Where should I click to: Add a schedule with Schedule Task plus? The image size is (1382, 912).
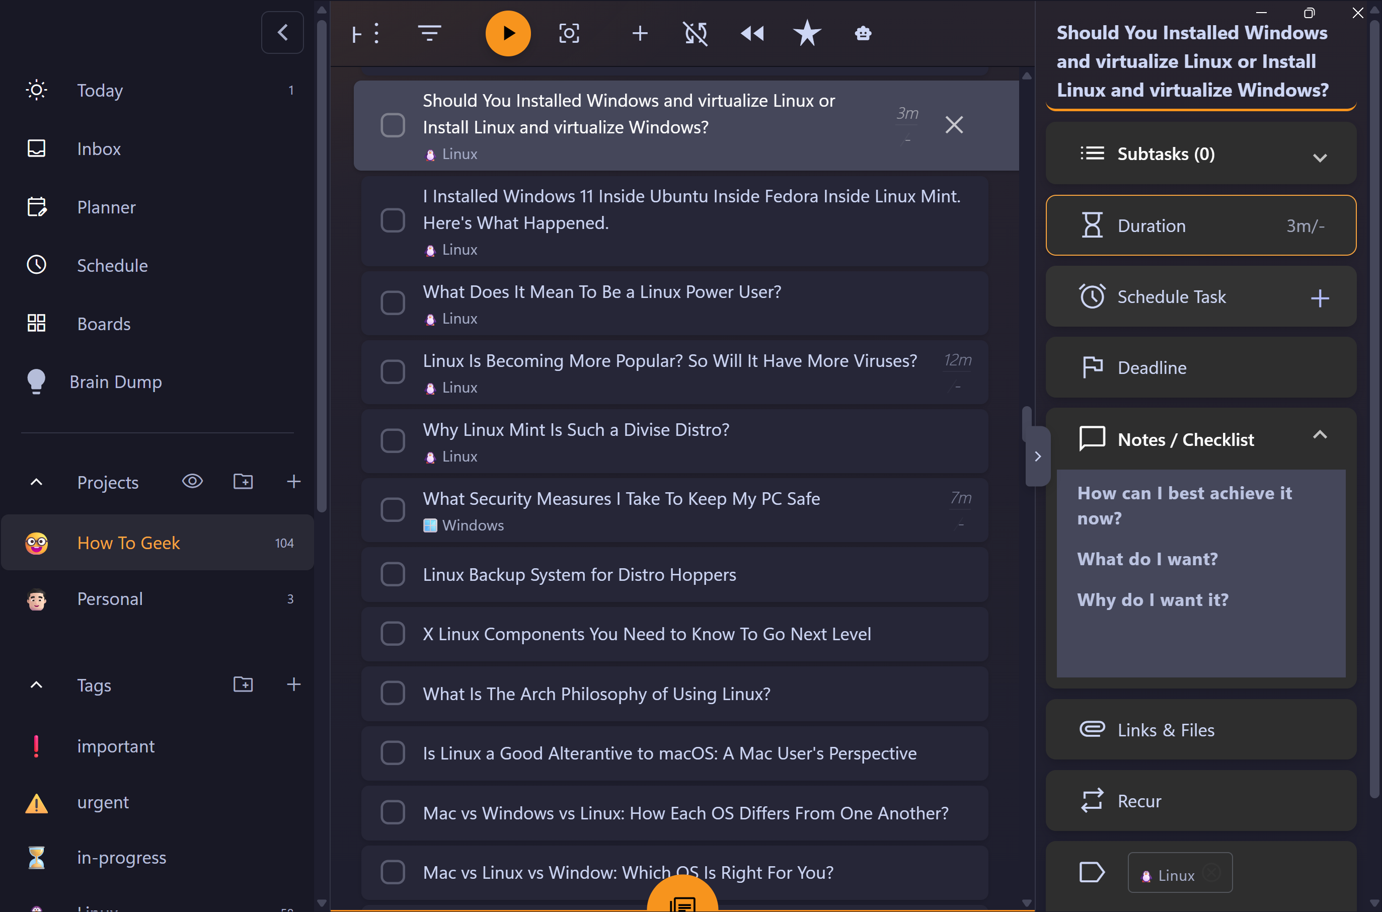(x=1319, y=298)
